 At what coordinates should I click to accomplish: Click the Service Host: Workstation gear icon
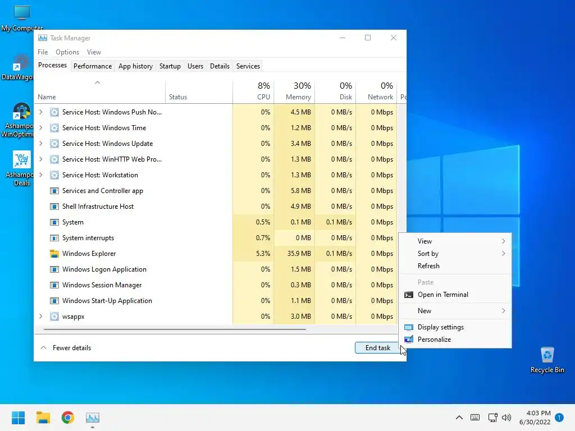pos(54,175)
